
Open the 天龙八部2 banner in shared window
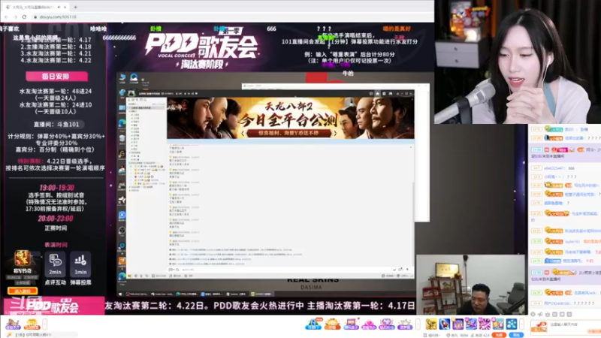coord(290,118)
